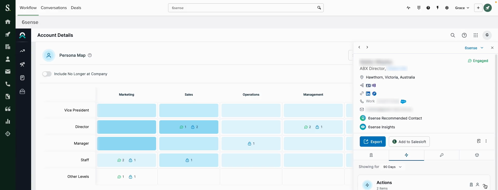
Task: Open Calls phone icon in sidebar
Action: coord(8,84)
